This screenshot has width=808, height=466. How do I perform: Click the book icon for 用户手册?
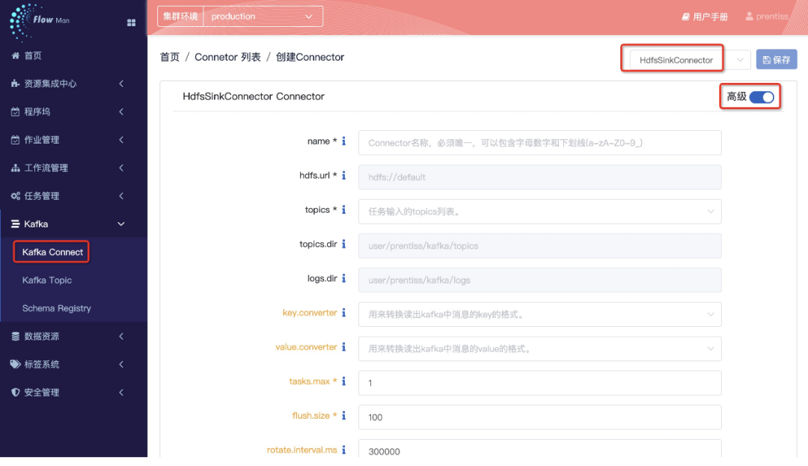point(685,17)
